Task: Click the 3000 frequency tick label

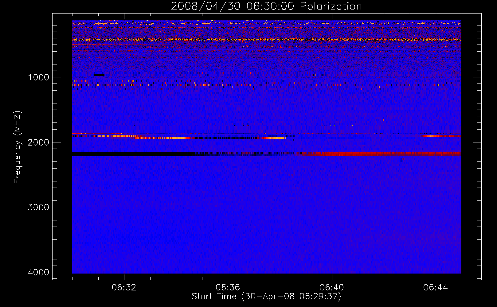Action: [38, 207]
